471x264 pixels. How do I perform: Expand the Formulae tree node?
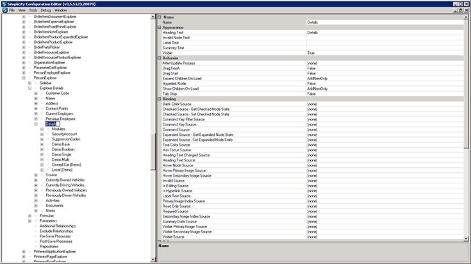(30, 216)
